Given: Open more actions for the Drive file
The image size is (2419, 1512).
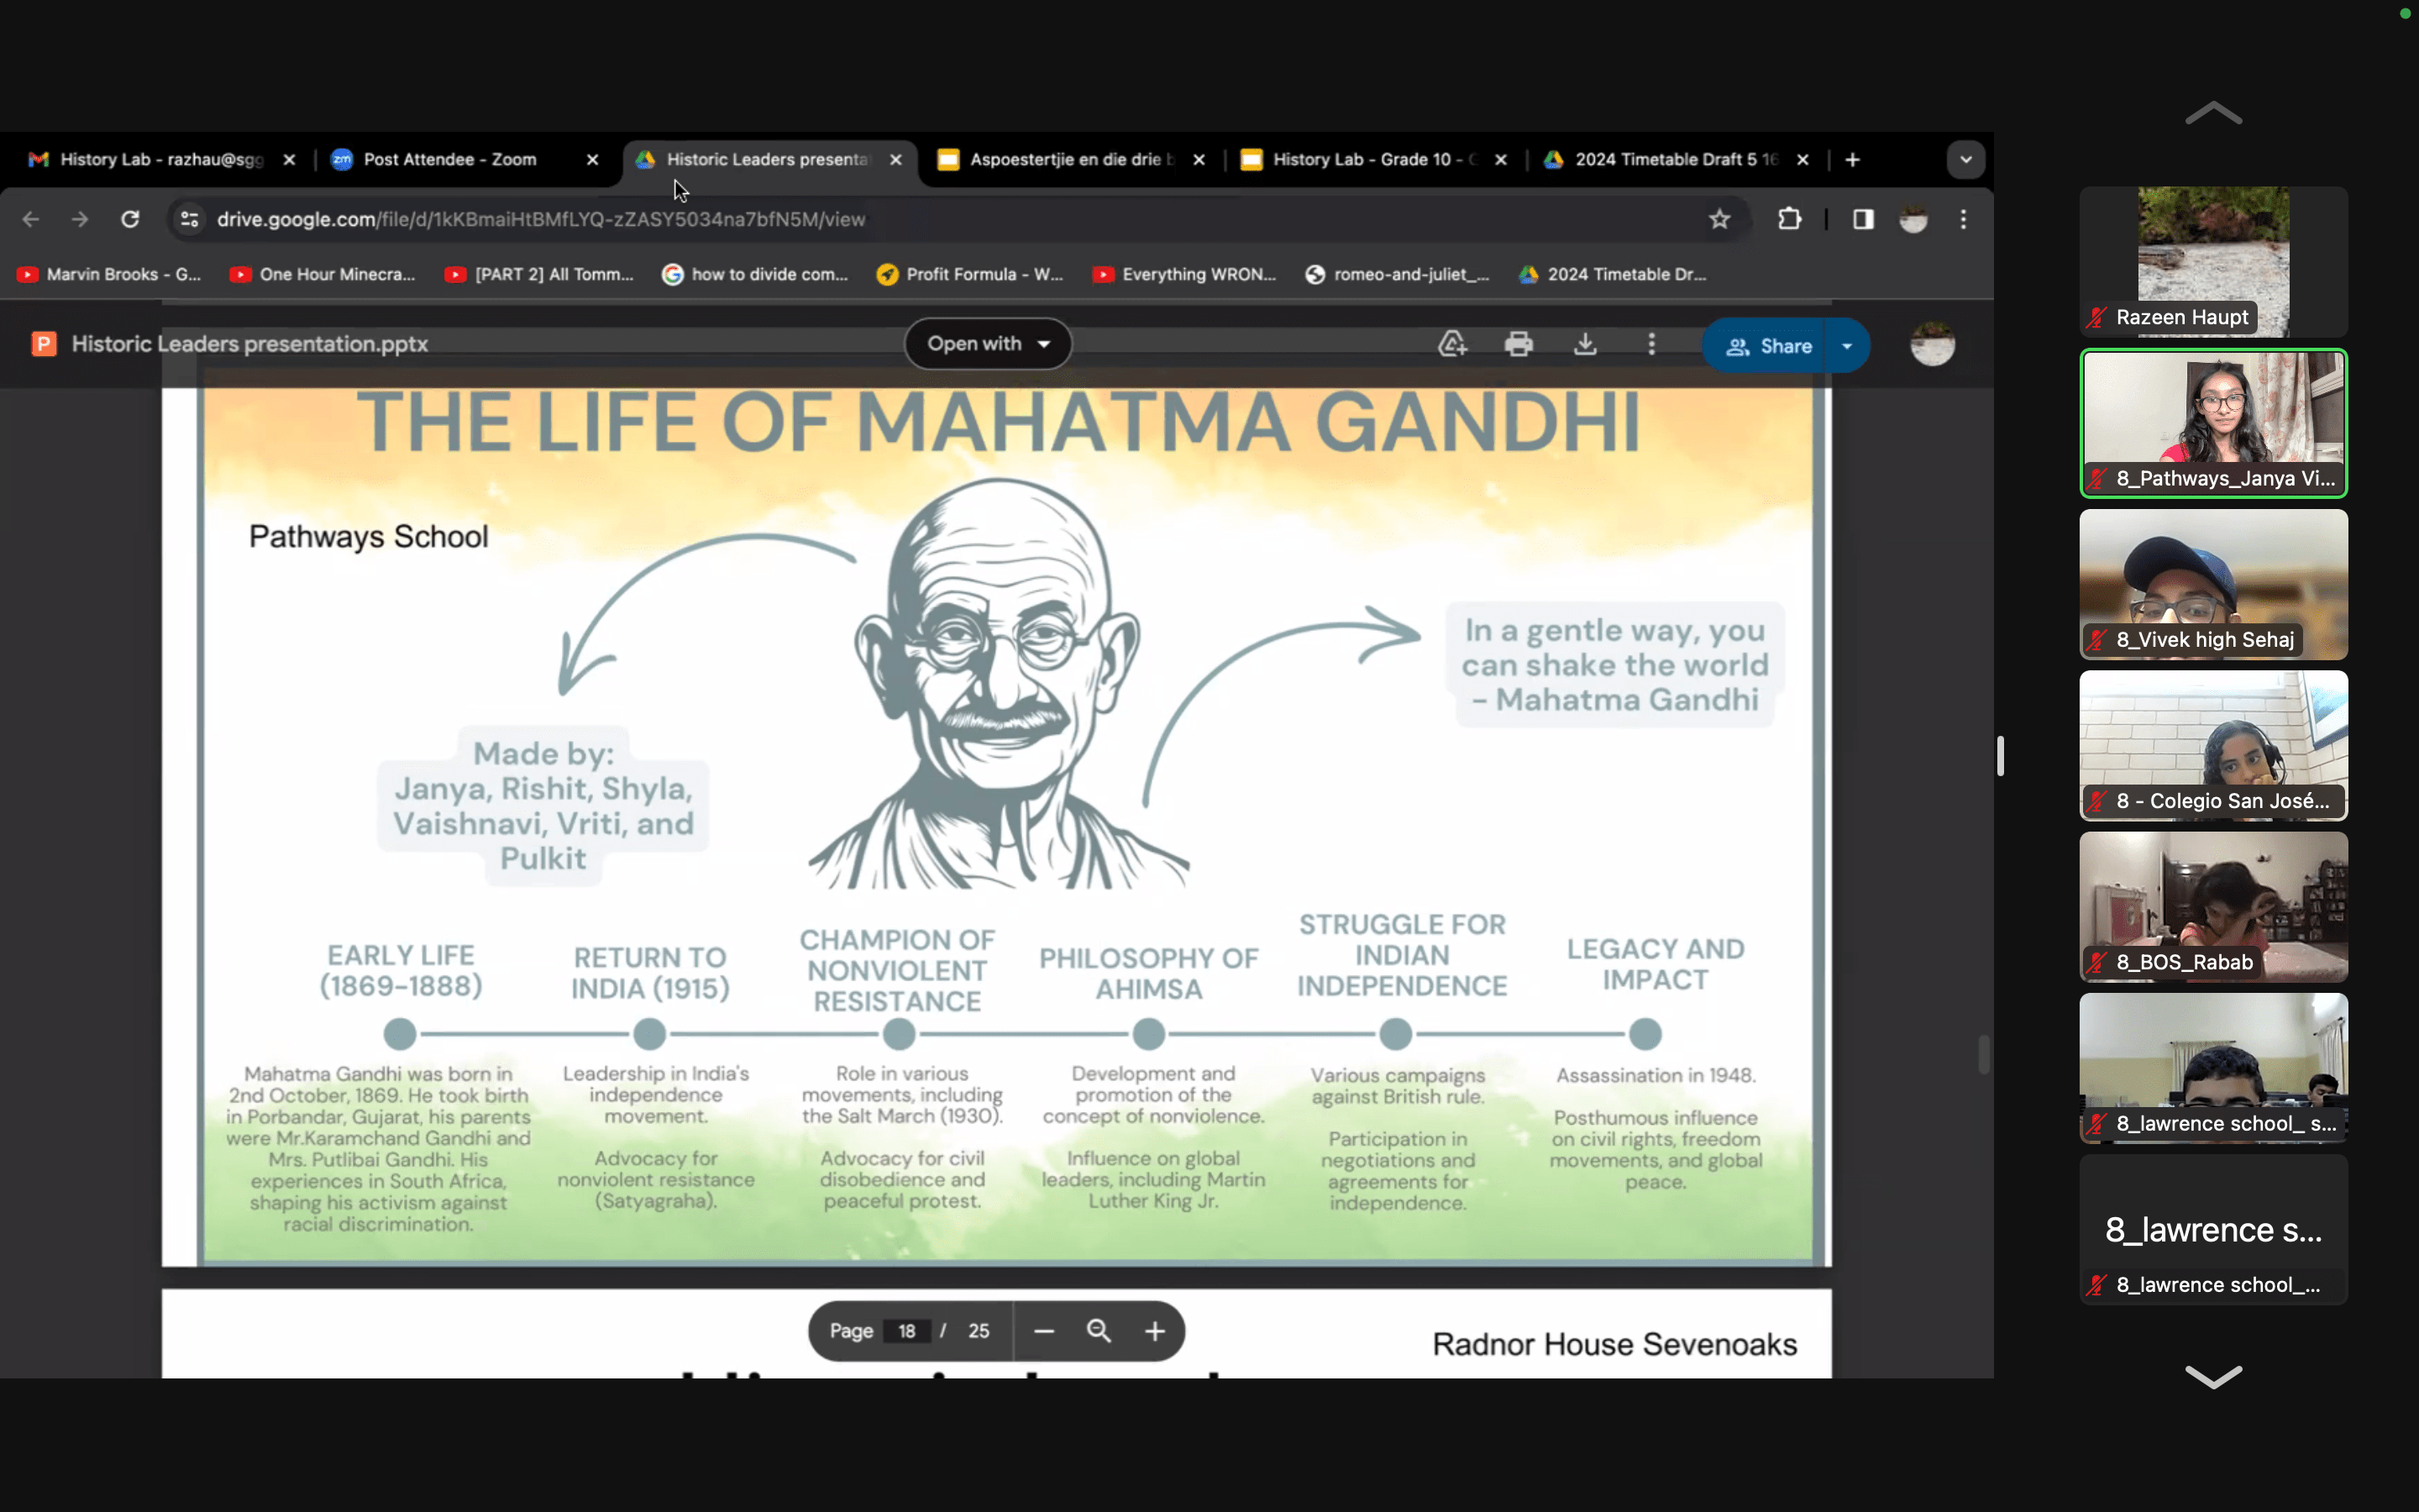Looking at the screenshot, I should (1651, 343).
